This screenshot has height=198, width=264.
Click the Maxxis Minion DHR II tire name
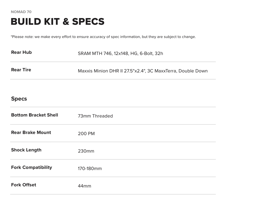(100, 71)
